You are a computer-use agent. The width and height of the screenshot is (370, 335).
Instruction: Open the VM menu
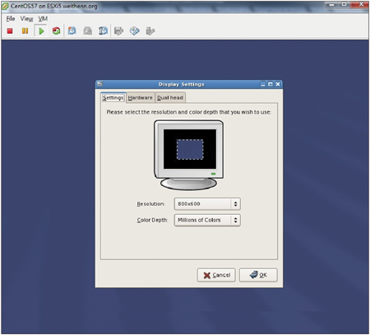[43, 19]
